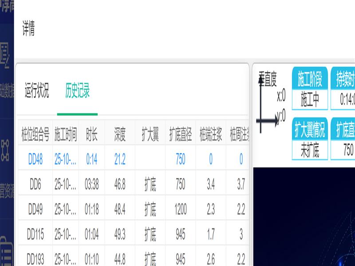The image size is (355, 266).
Task: Click the 施工阶段 status card
Action: pyautogui.click(x=310, y=88)
